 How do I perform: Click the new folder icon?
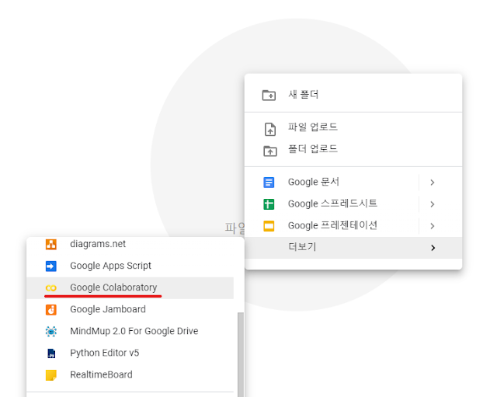pos(269,95)
